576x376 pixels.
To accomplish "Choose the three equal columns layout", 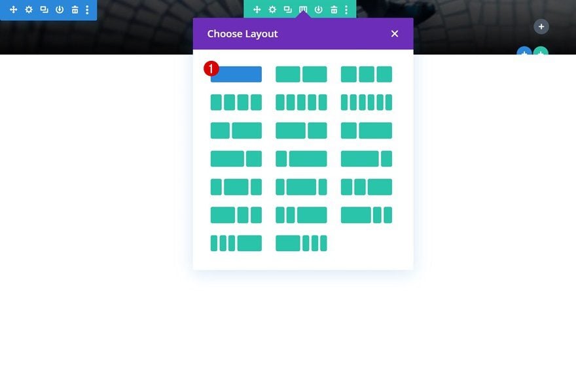I will [367, 74].
